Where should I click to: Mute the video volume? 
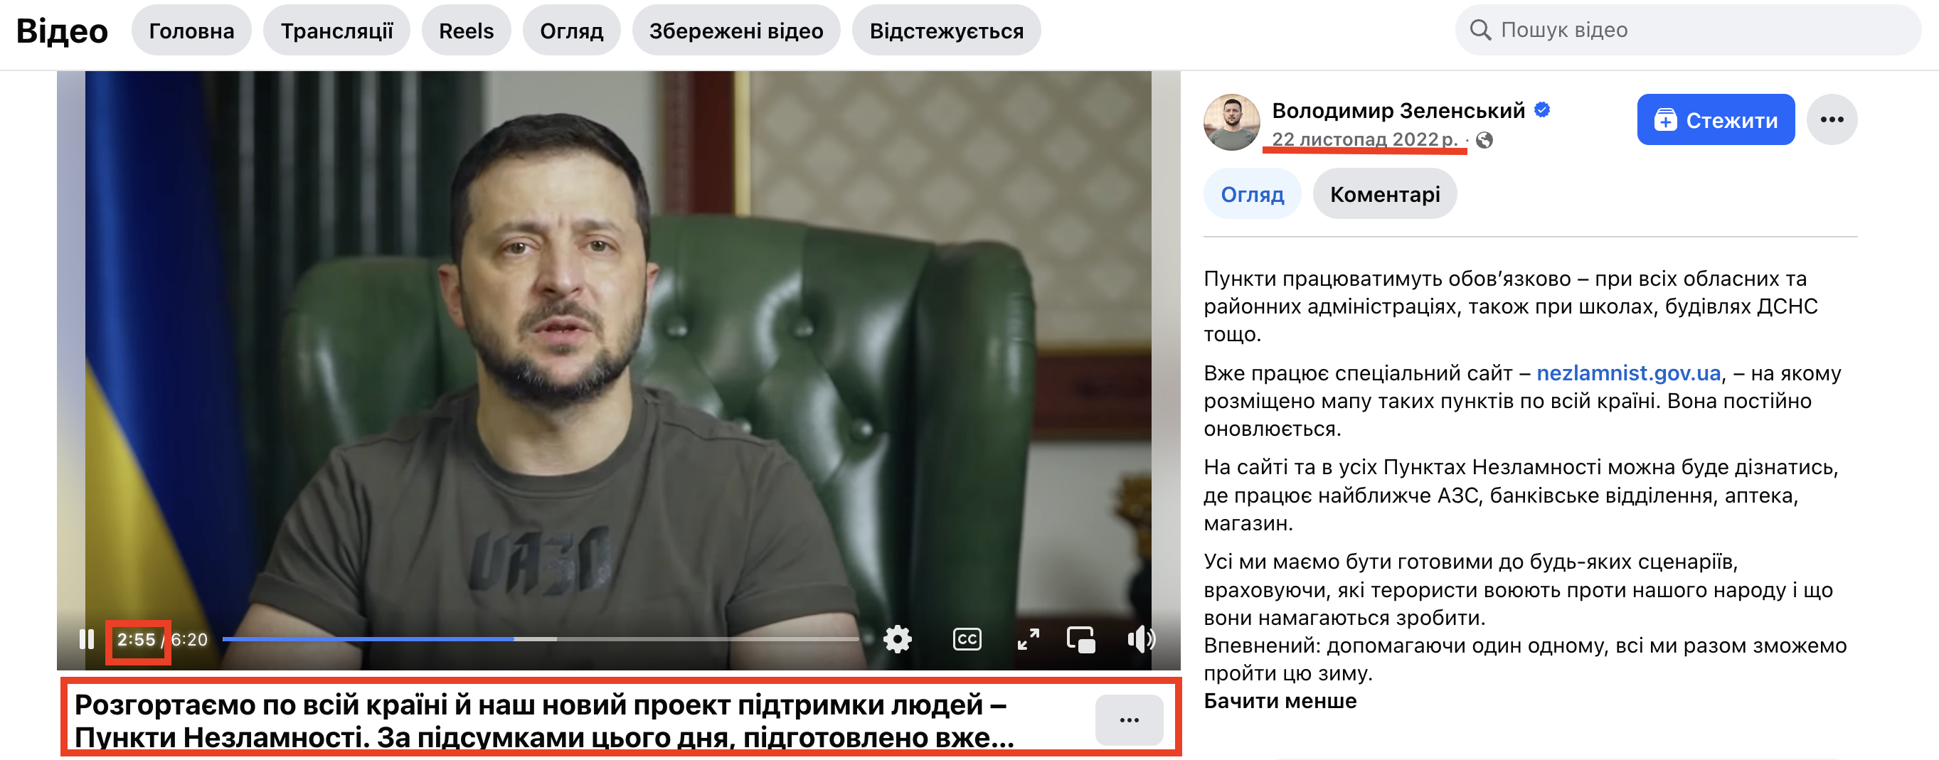click(1141, 640)
